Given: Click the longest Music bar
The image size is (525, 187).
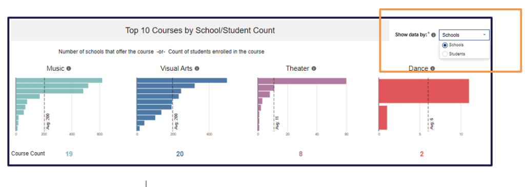Looking at the screenshot, I should pos(59,80).
